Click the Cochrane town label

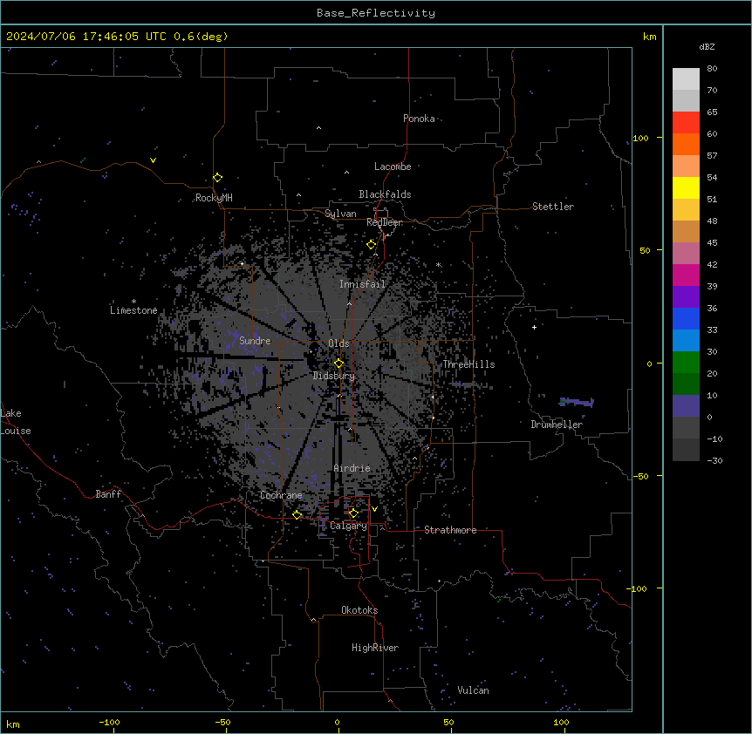(281, 495)
